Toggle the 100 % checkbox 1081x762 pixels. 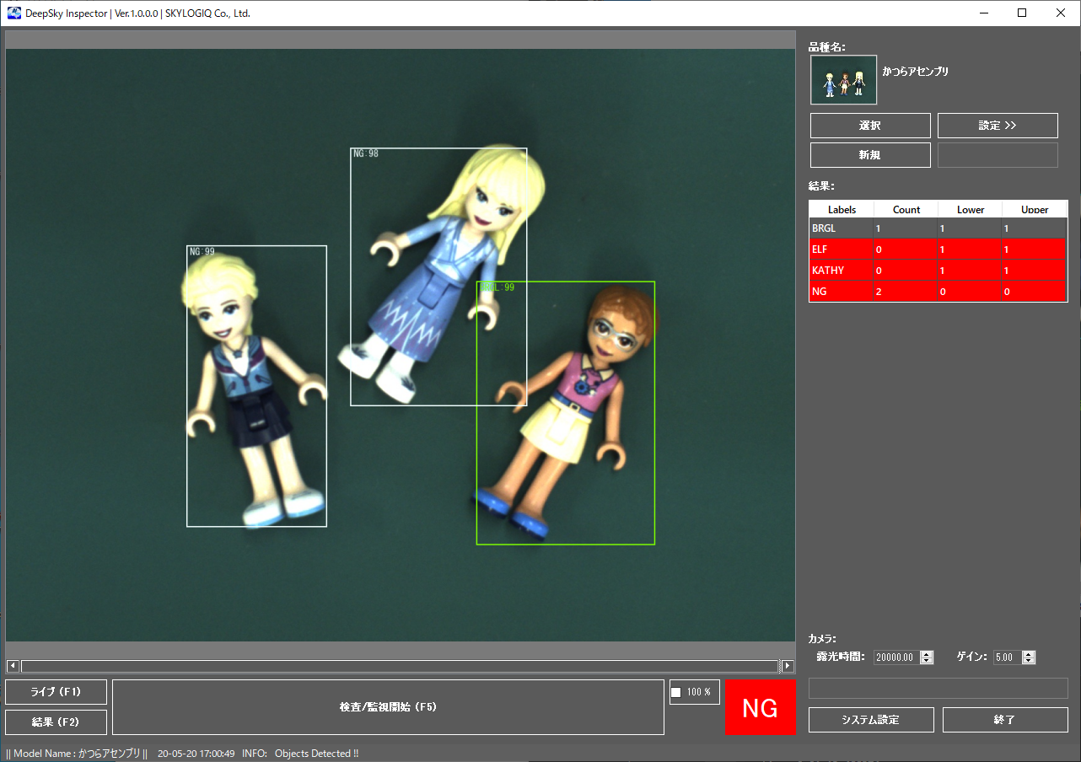pyautogui.click(x=675, y=692)
